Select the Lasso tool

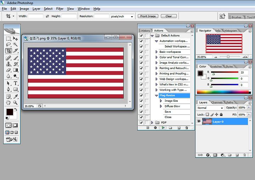[8, 44]
